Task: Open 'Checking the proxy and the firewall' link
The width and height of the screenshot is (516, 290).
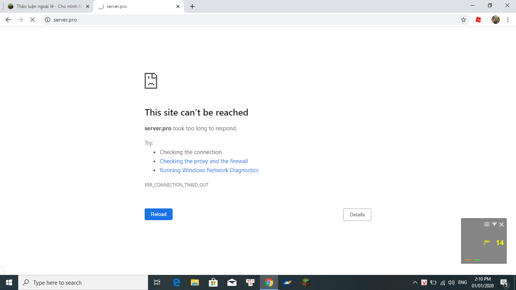Action: [x=204, y=161]
